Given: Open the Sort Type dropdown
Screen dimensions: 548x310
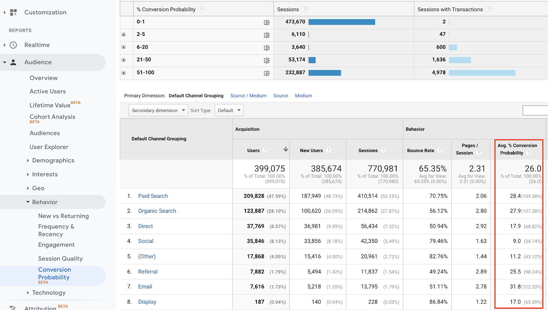Looking at the screenshot, I should point(229,110).
